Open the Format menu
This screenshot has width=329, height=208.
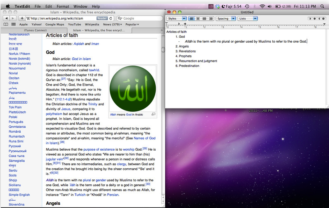63,6
